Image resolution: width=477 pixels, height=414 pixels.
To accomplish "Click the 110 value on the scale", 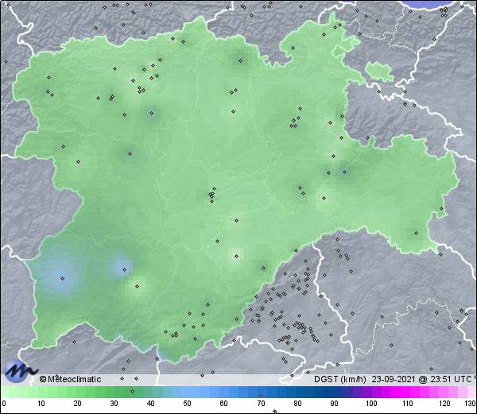I will click(408, 404).
